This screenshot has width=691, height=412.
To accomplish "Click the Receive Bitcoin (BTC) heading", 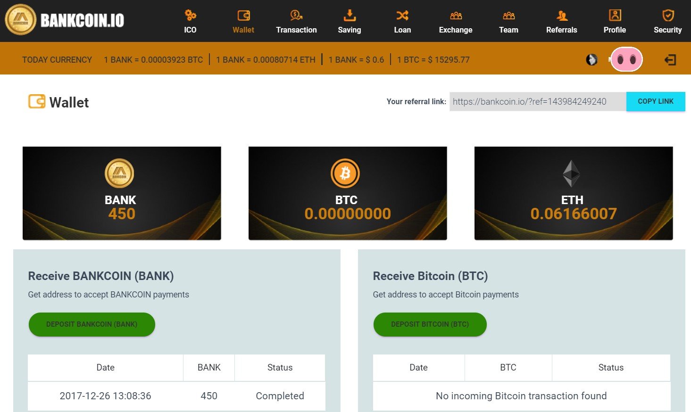I will click(430, 276).
